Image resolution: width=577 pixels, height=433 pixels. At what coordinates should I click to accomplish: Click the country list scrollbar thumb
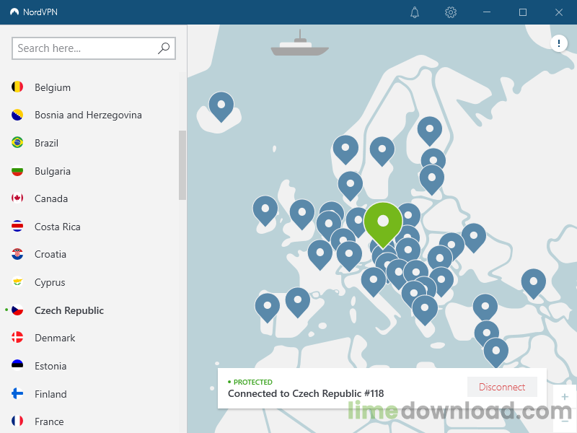pos(182,165)
